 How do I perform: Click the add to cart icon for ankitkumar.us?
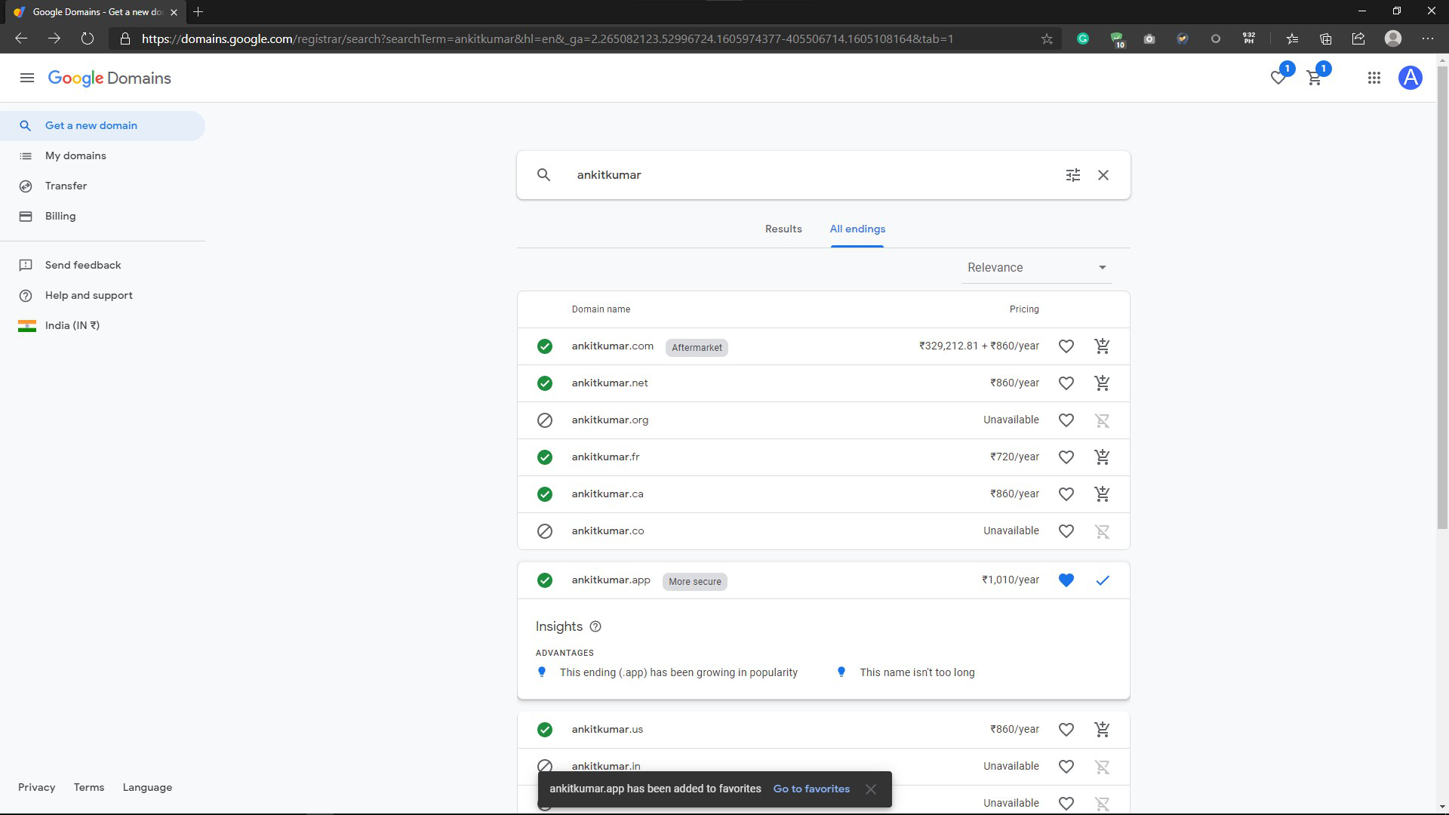1102,730
